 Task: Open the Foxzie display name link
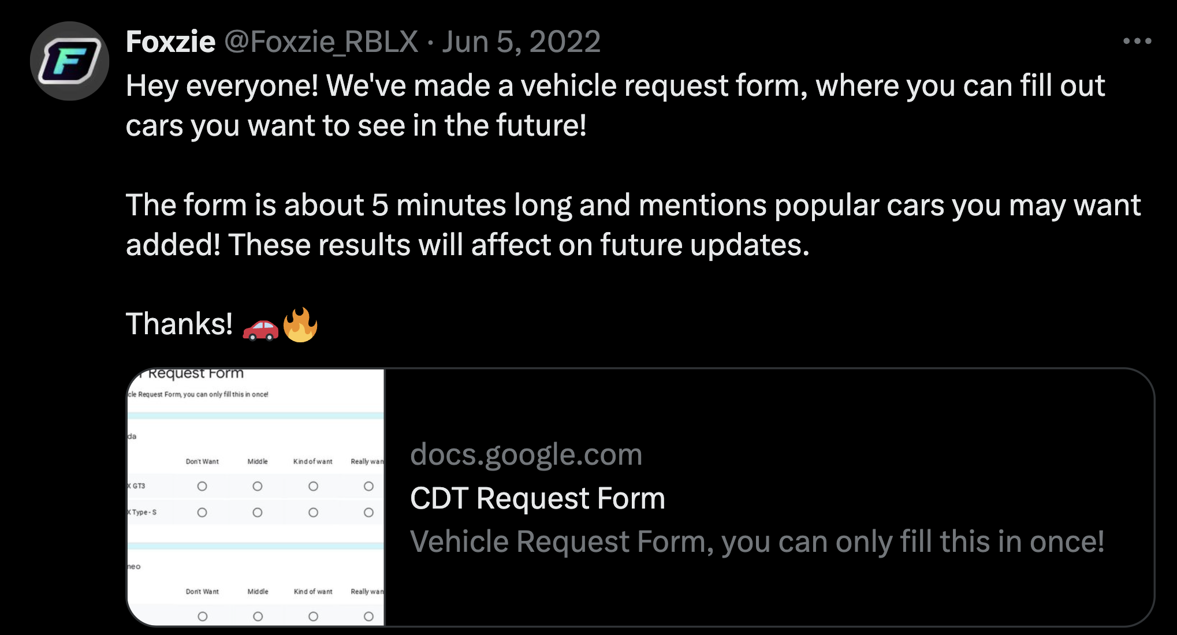pyautogui.click(x=170, y=42)
